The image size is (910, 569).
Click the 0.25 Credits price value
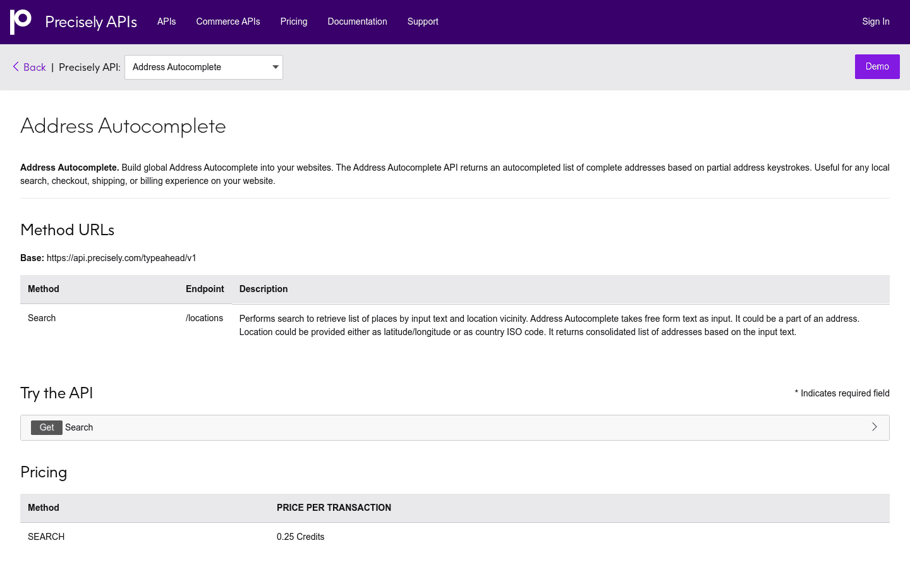tap(300, 537)
